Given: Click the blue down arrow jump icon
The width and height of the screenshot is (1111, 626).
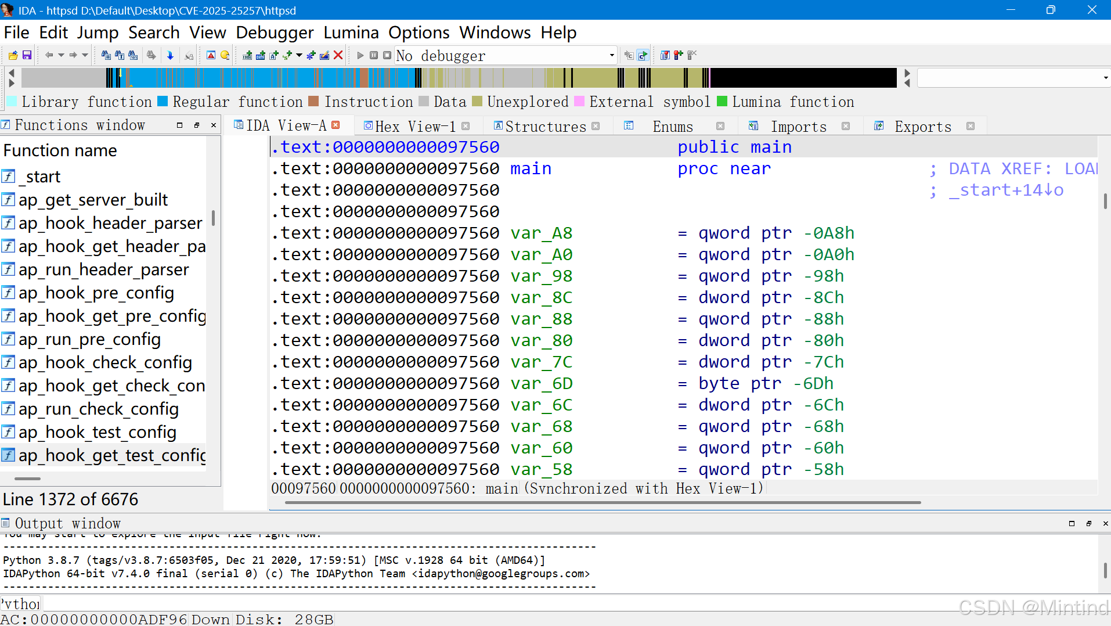Looking at the screenshot, I should (170, 55).
